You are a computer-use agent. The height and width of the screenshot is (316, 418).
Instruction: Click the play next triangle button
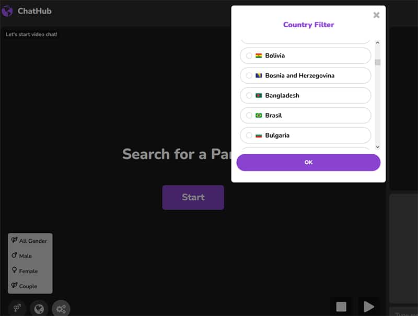[x=369, y=307]
